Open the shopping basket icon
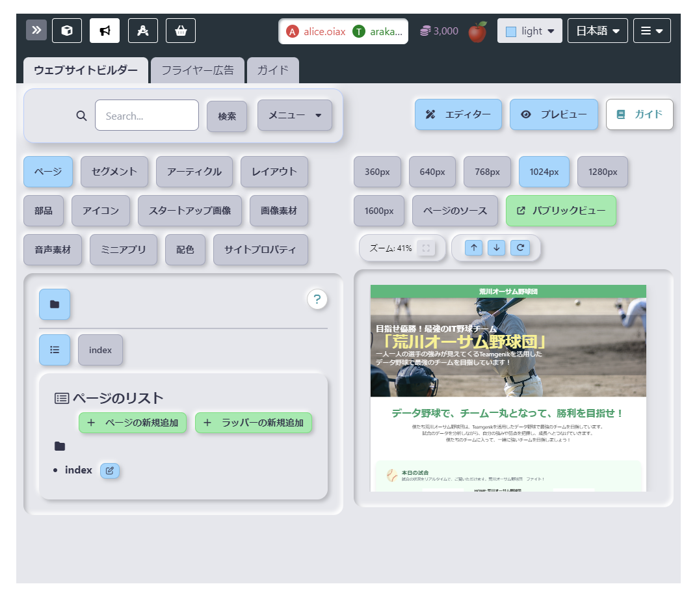Screen dimensions: 697x597 (x=181, y=31)
